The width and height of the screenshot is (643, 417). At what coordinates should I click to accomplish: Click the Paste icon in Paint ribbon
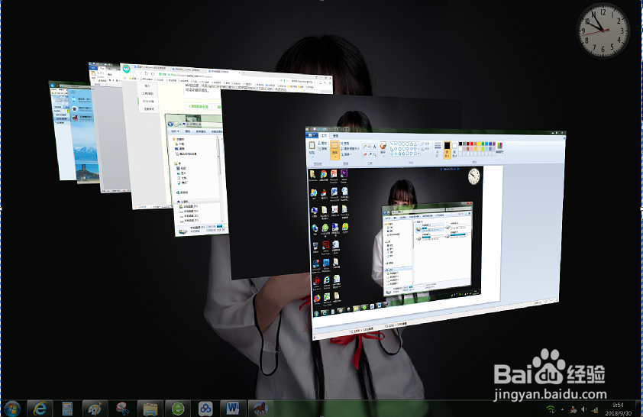(x=312, y=147)
